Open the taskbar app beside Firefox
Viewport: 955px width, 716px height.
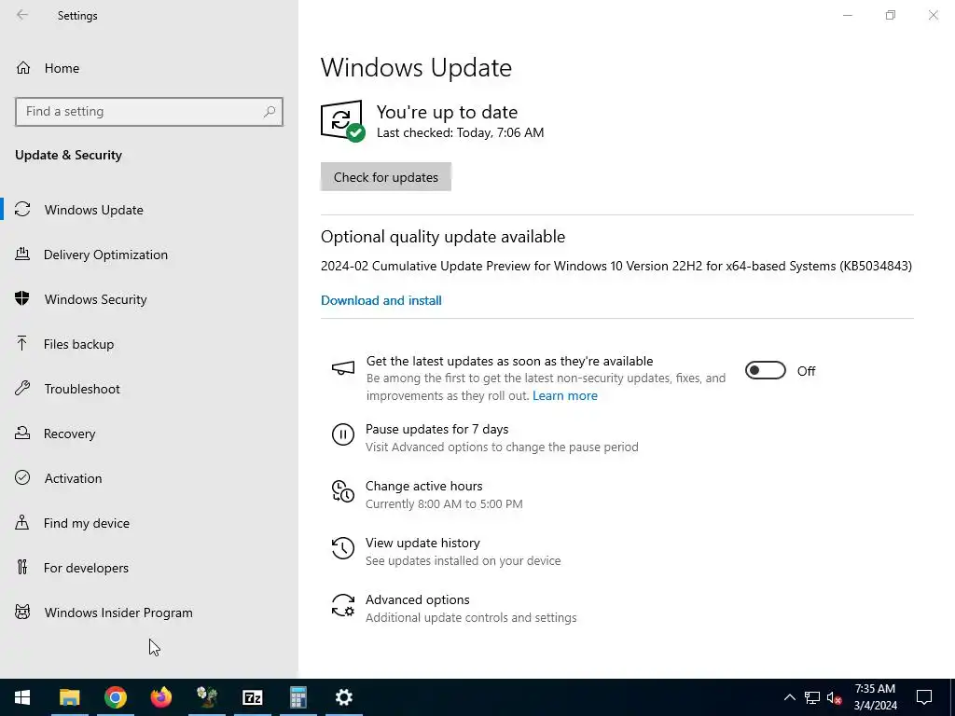pos(206,697)
